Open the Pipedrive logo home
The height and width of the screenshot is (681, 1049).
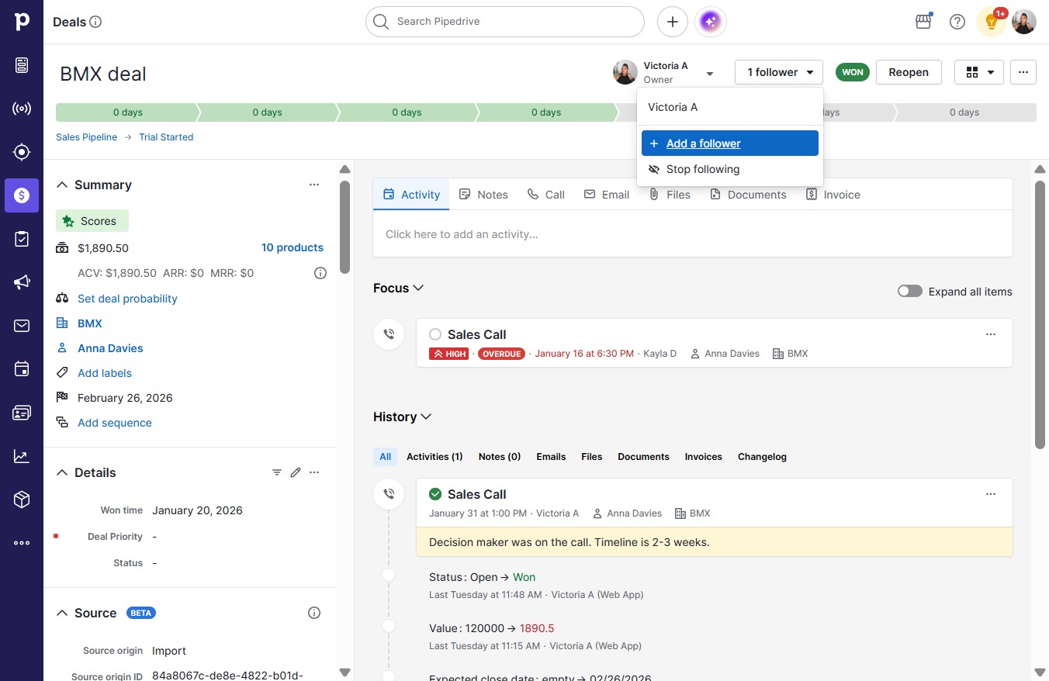tap(22, 22)
